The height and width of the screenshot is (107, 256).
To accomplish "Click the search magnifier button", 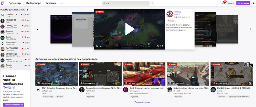I will [152, 3].
